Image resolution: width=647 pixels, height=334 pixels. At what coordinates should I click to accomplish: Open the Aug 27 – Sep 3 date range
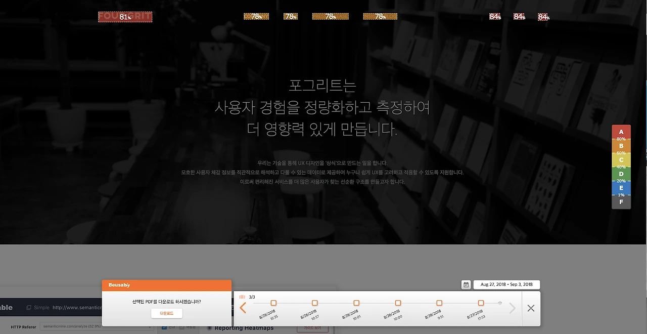[x=506, y=285]
